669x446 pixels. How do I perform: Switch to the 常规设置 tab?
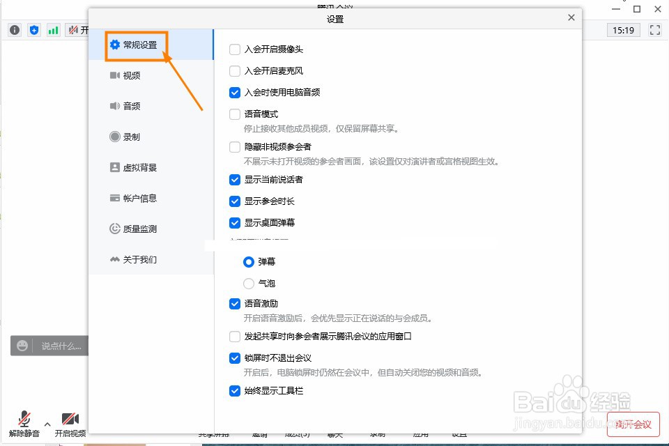pos(139,44)
